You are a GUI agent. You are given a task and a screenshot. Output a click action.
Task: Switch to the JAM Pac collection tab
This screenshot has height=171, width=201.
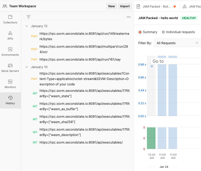(192, 6)
